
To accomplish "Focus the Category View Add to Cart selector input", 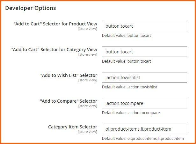I will [x=144, y=52].
